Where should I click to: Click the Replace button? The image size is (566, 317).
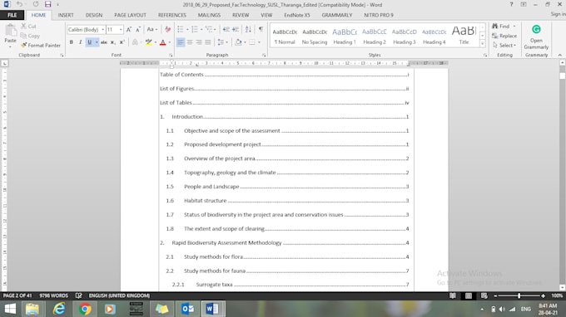pyautogui.click(x=504, y=36)
